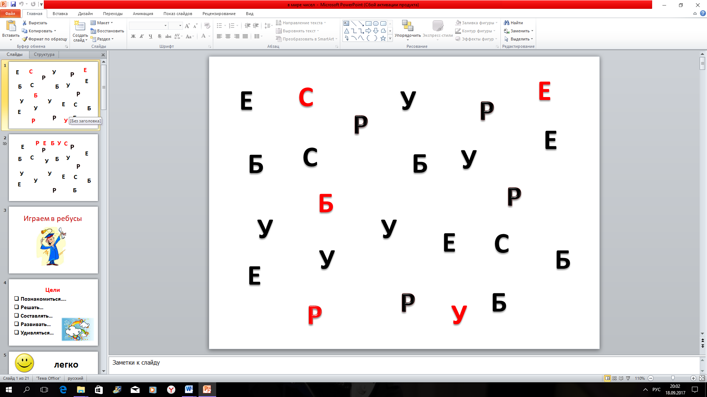Open the File (Файл) tab
This screenshot has width=707, height=397.
point(10,14)
